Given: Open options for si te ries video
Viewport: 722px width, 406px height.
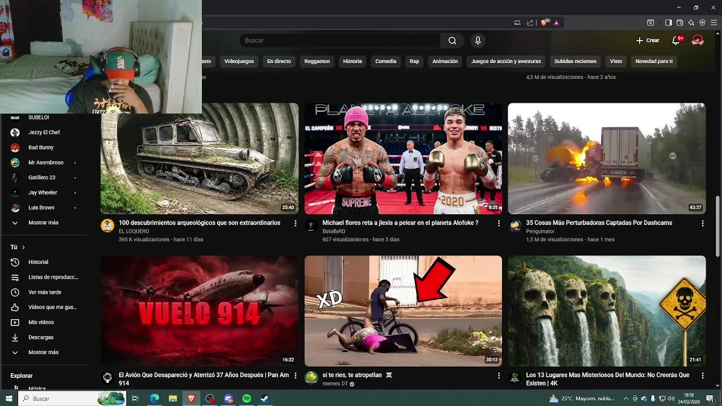Looking at the screenshot, I should pyautogui.click(x=499, y=376).
